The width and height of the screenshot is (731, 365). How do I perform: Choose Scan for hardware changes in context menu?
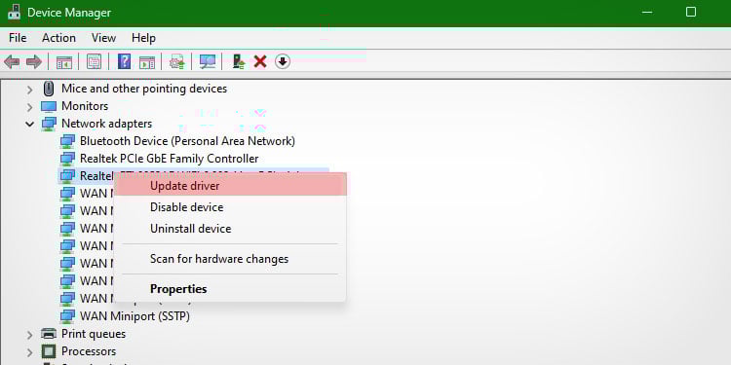(x=230, y=259)
